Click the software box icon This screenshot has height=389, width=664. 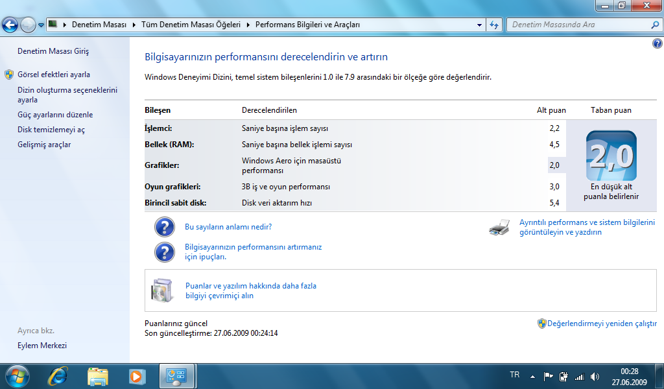163,290
